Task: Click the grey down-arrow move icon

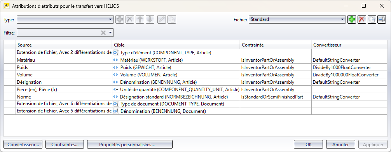Action: pyautogui.click(x=150, y=19)
